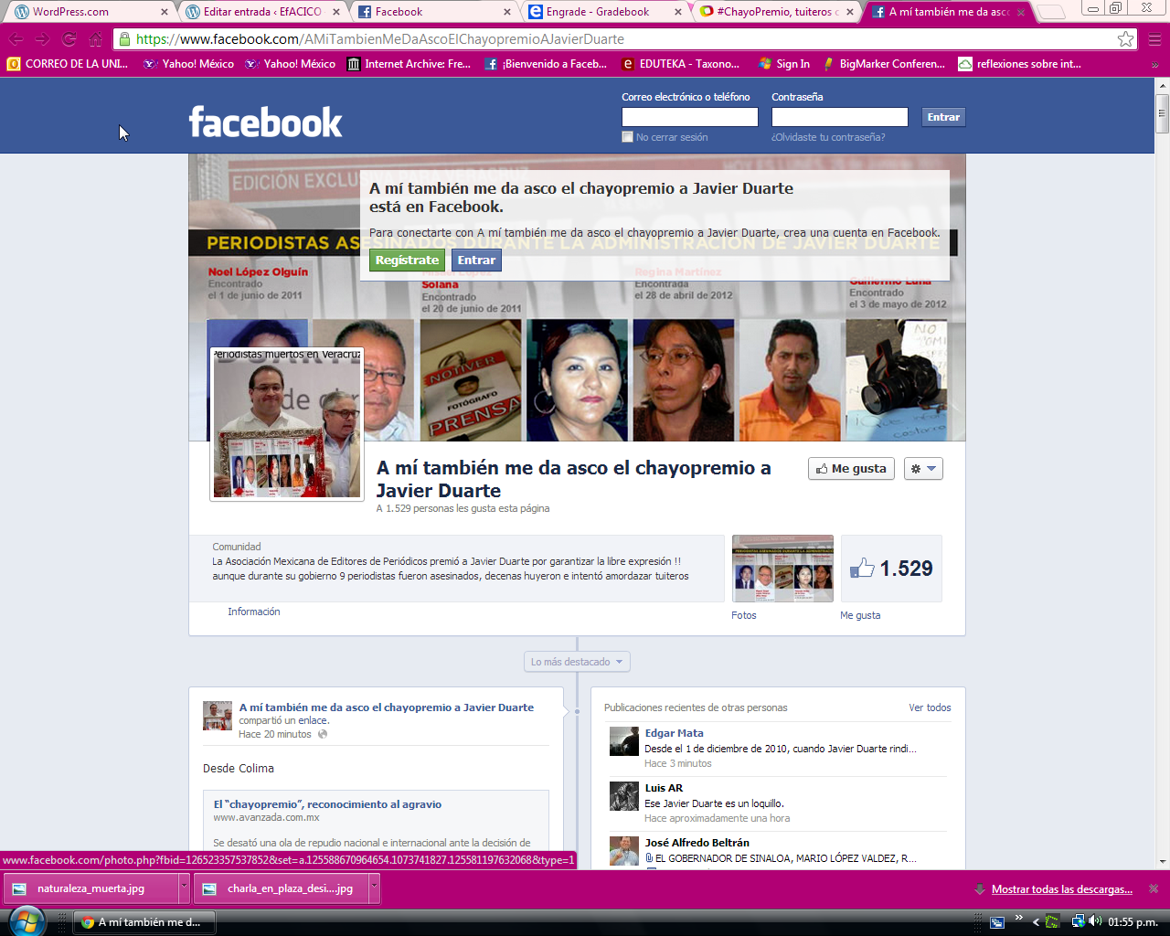1170x936 pixels.
Task: Click the browser reload page icon
Action: [69, 39]
